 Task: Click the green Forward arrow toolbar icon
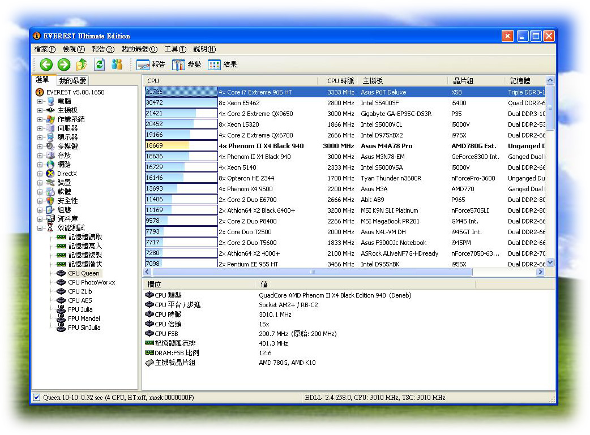point(64,64)
